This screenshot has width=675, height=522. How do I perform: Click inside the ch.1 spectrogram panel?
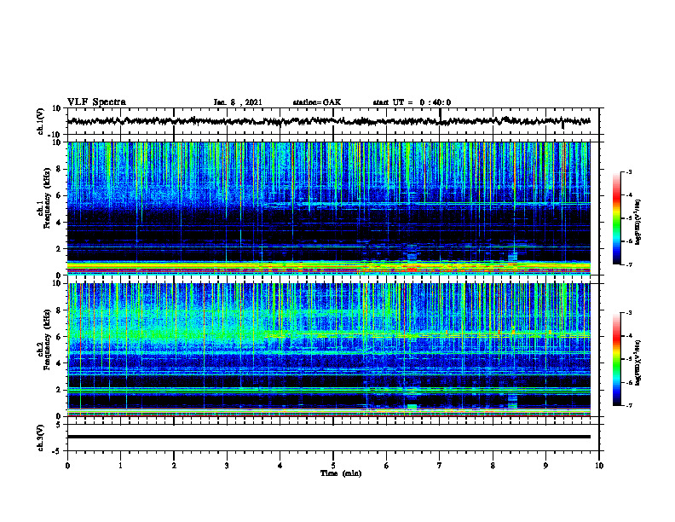329,208
